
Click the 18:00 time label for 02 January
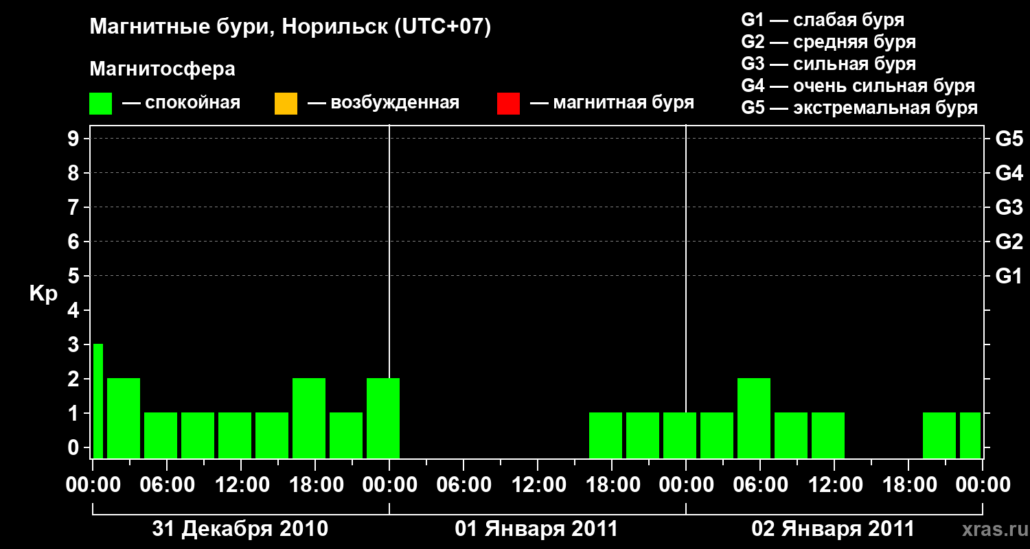[908, 484]
